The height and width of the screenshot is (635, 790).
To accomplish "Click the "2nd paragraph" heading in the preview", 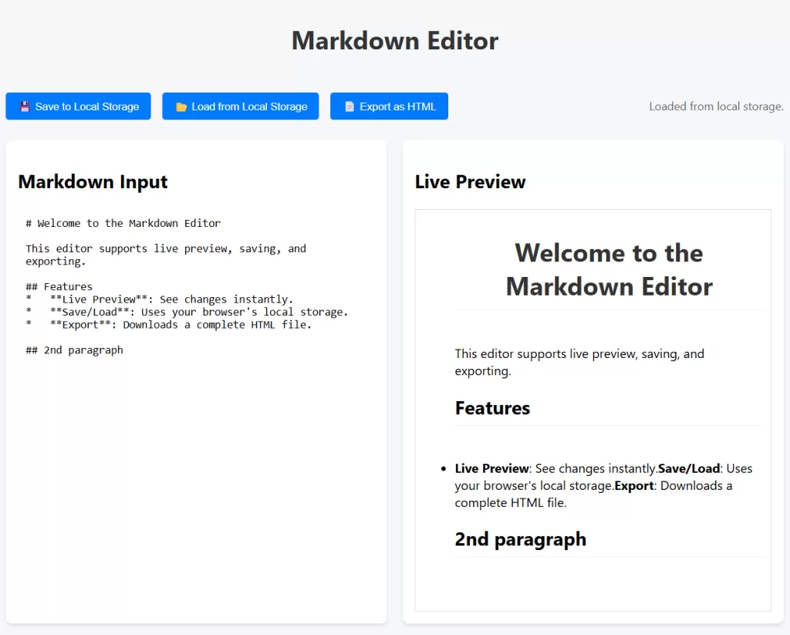I will tap(521, 539).
